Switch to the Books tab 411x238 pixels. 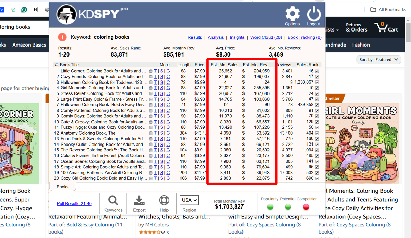point(62,187)
